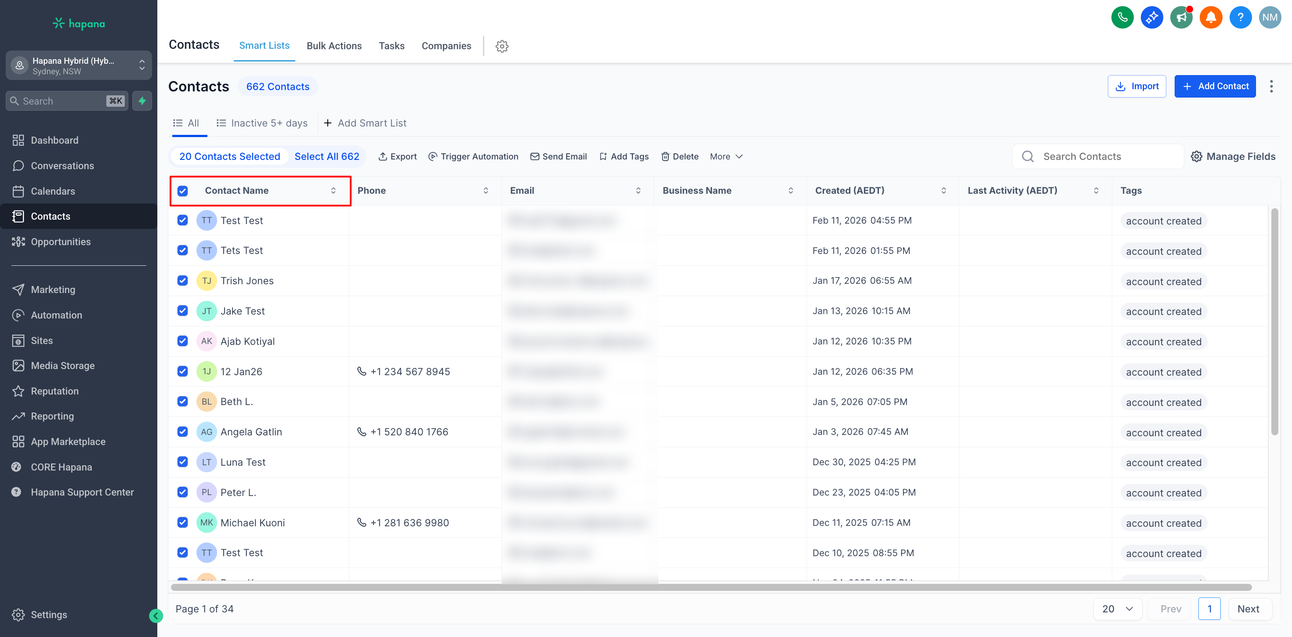The width and height of the screenshot is (1292, 637).
Task: Open the megaphone announcements icon
Action: coord(1181,18)
